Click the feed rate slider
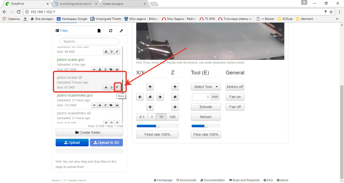The image size is (344, 183). pyautogui.click(x=158, y=126)
